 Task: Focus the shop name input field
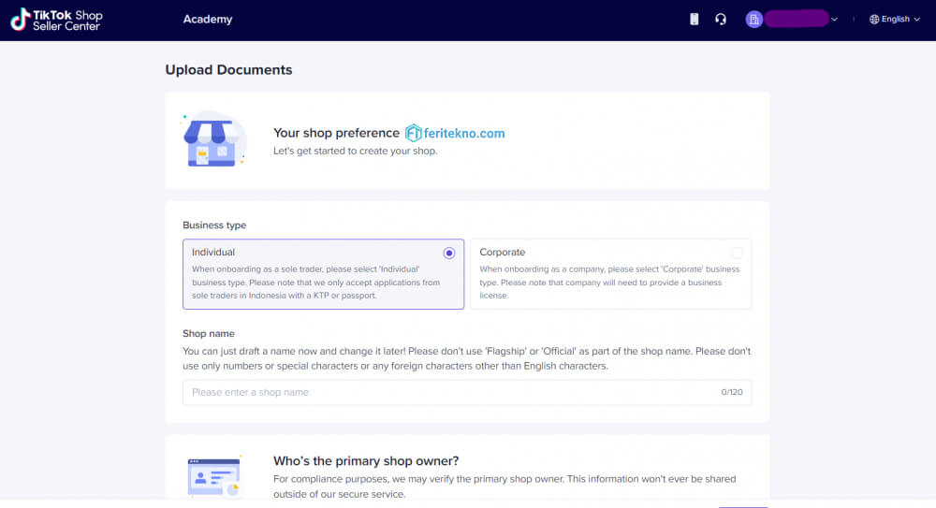[467, 392]
